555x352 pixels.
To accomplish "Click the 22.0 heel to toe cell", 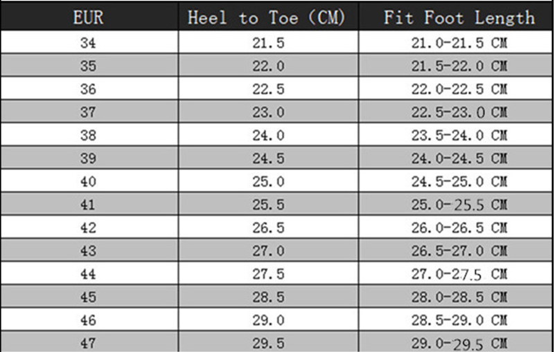I will pyautogui.click(x=268, y=66).
